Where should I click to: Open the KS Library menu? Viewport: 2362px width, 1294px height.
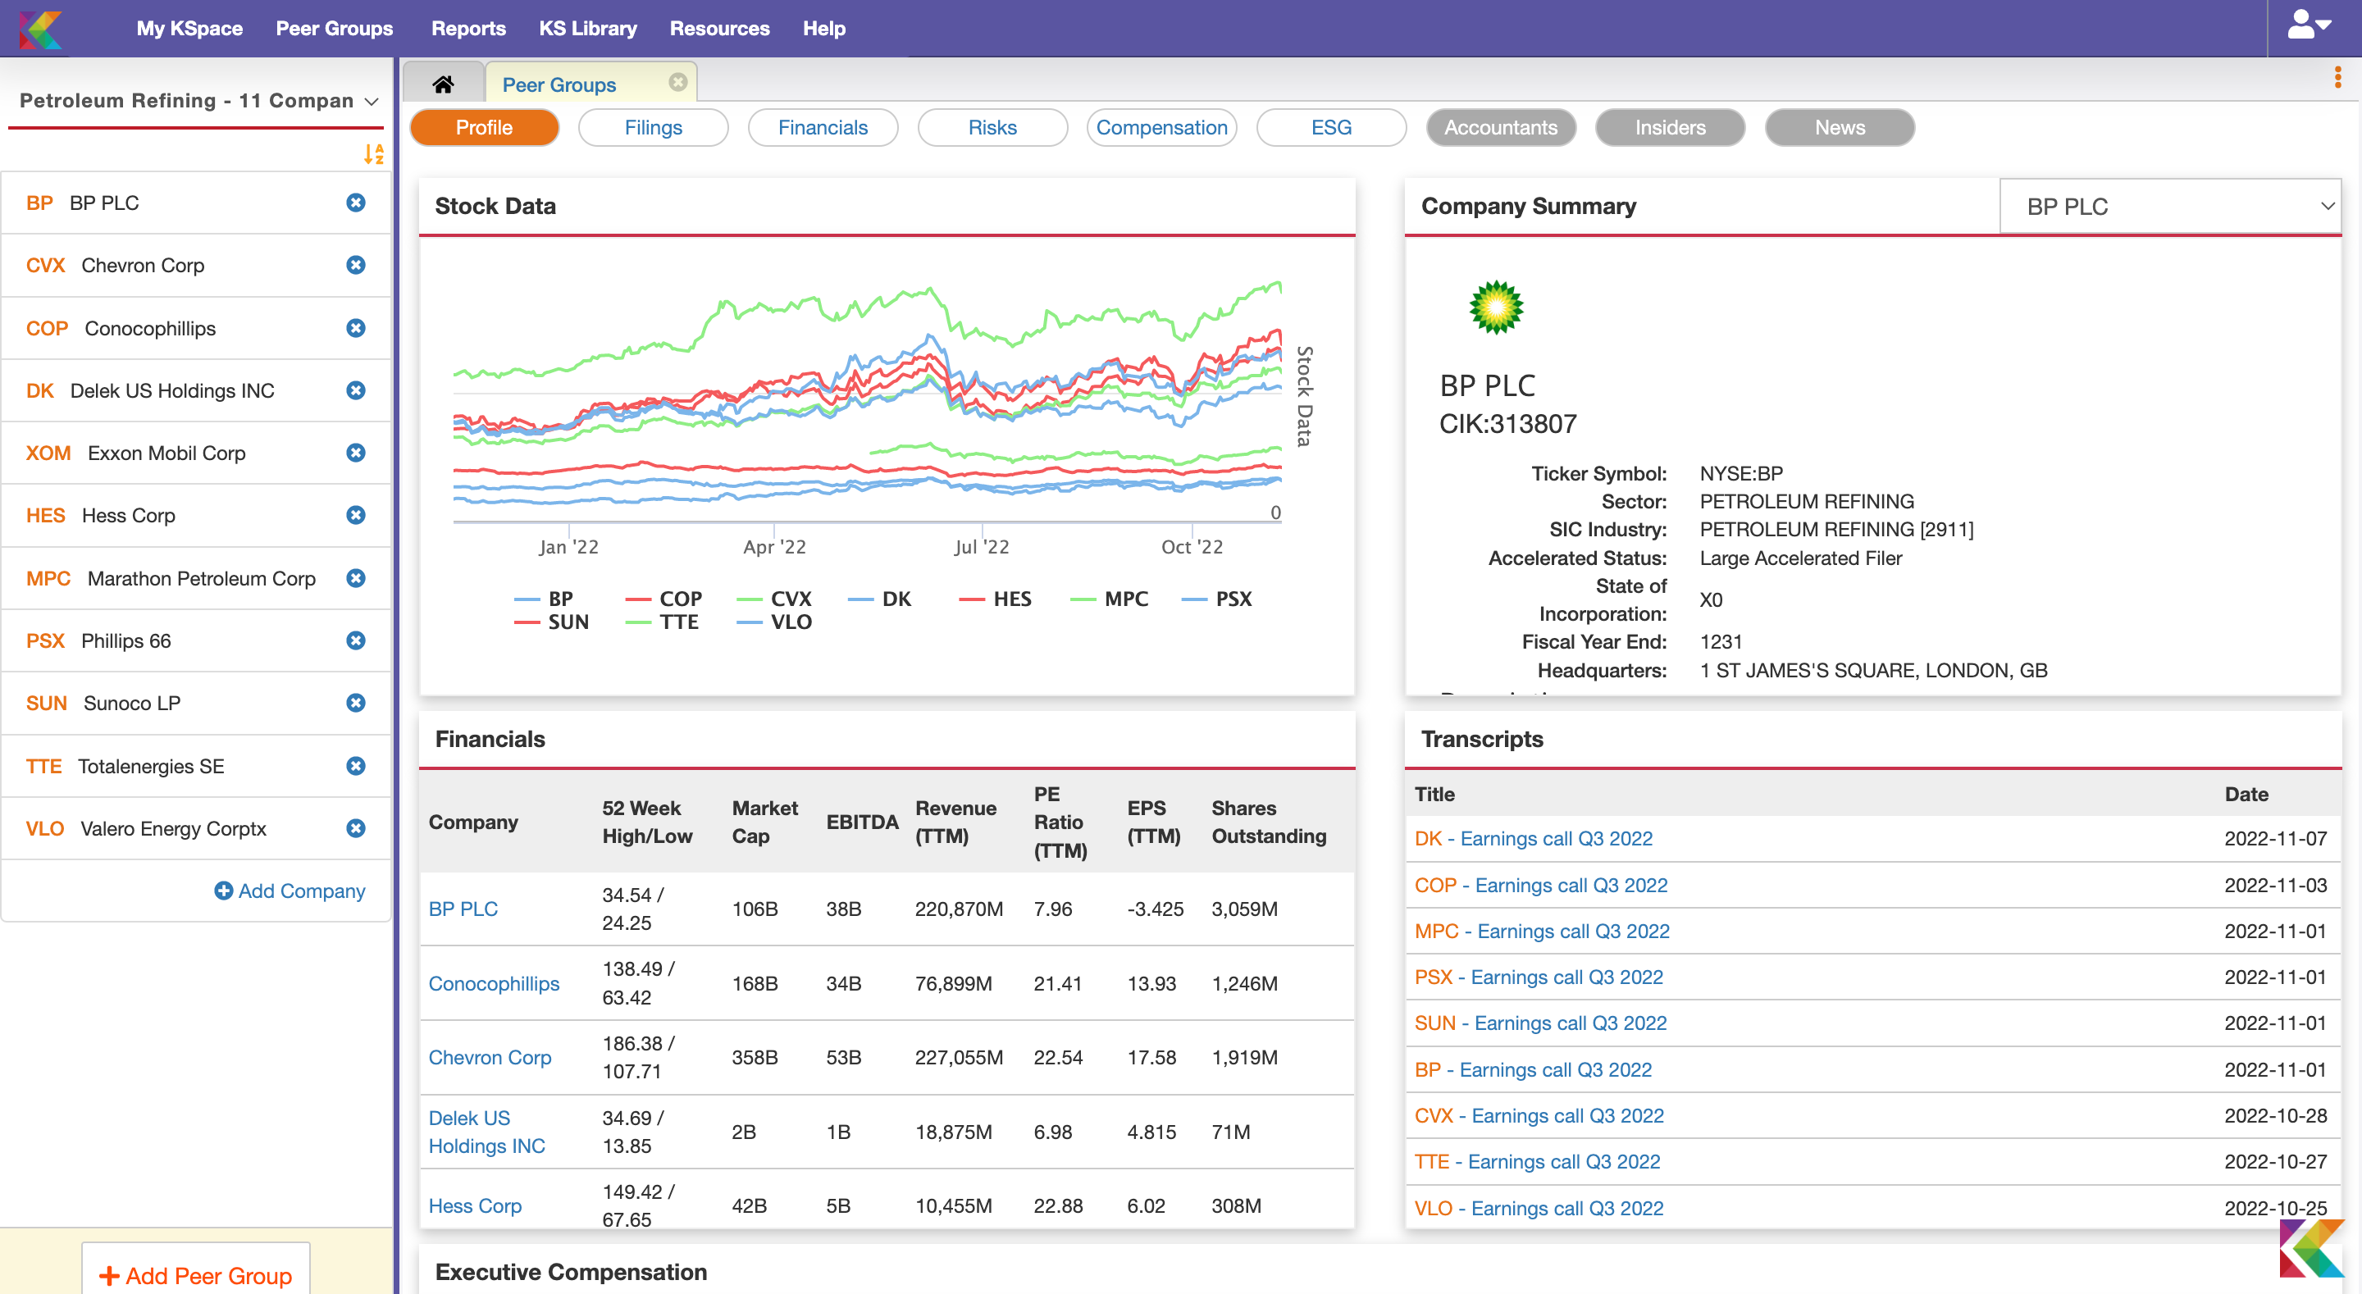point(588,29)
